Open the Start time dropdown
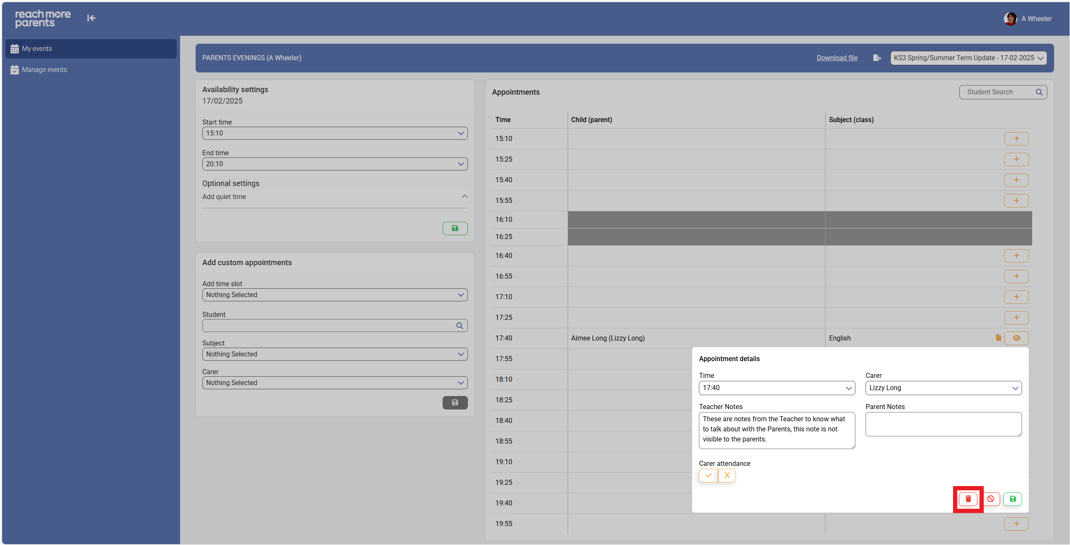 [335, 133]
